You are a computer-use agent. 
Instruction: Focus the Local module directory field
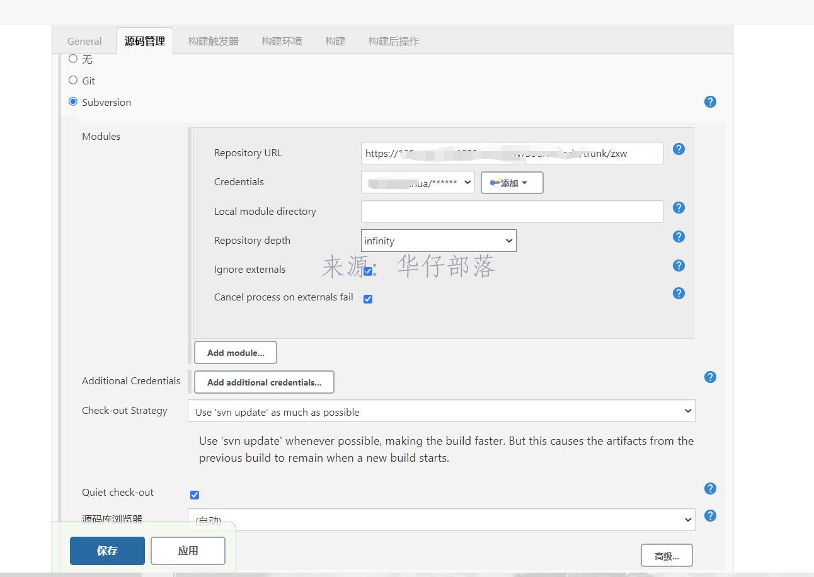[x=512, y=212]
